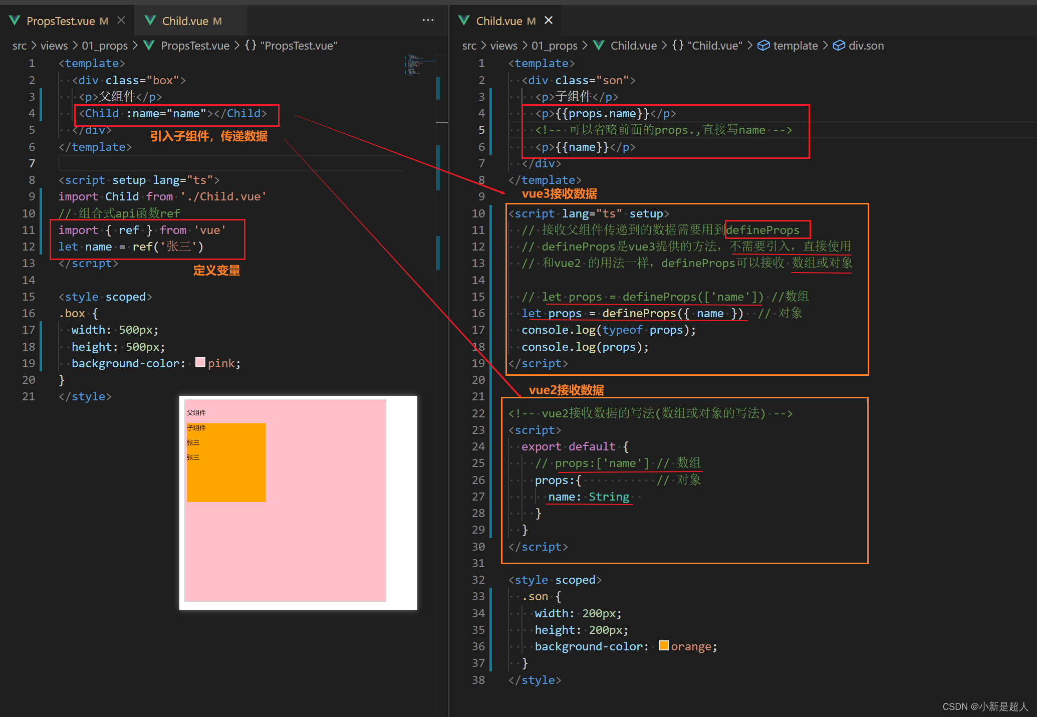Click line number 27 in right Child.vue

(478, 497)
